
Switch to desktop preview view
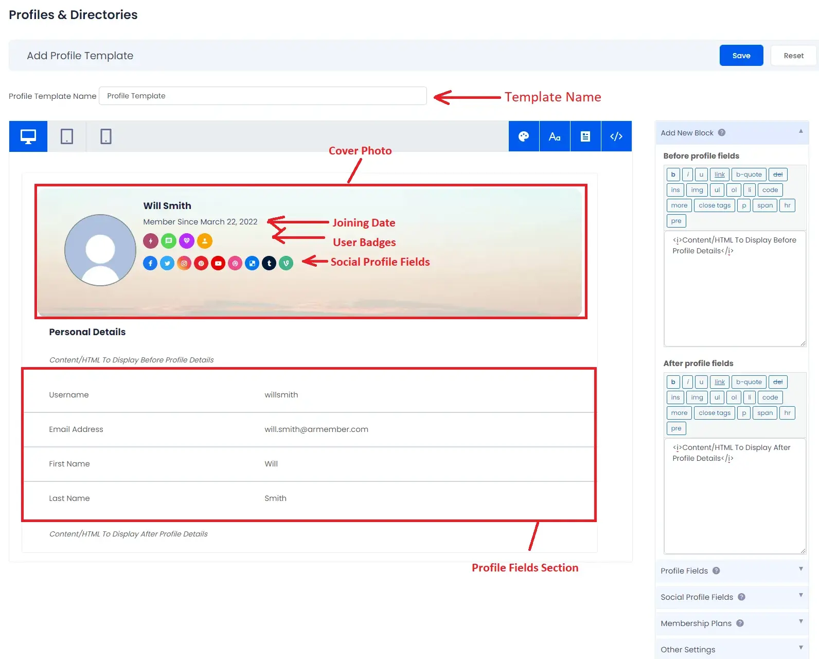[x=28, y=136]
